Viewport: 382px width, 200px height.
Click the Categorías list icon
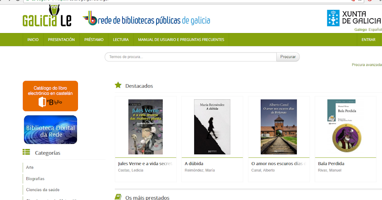(x=26, y=152)
